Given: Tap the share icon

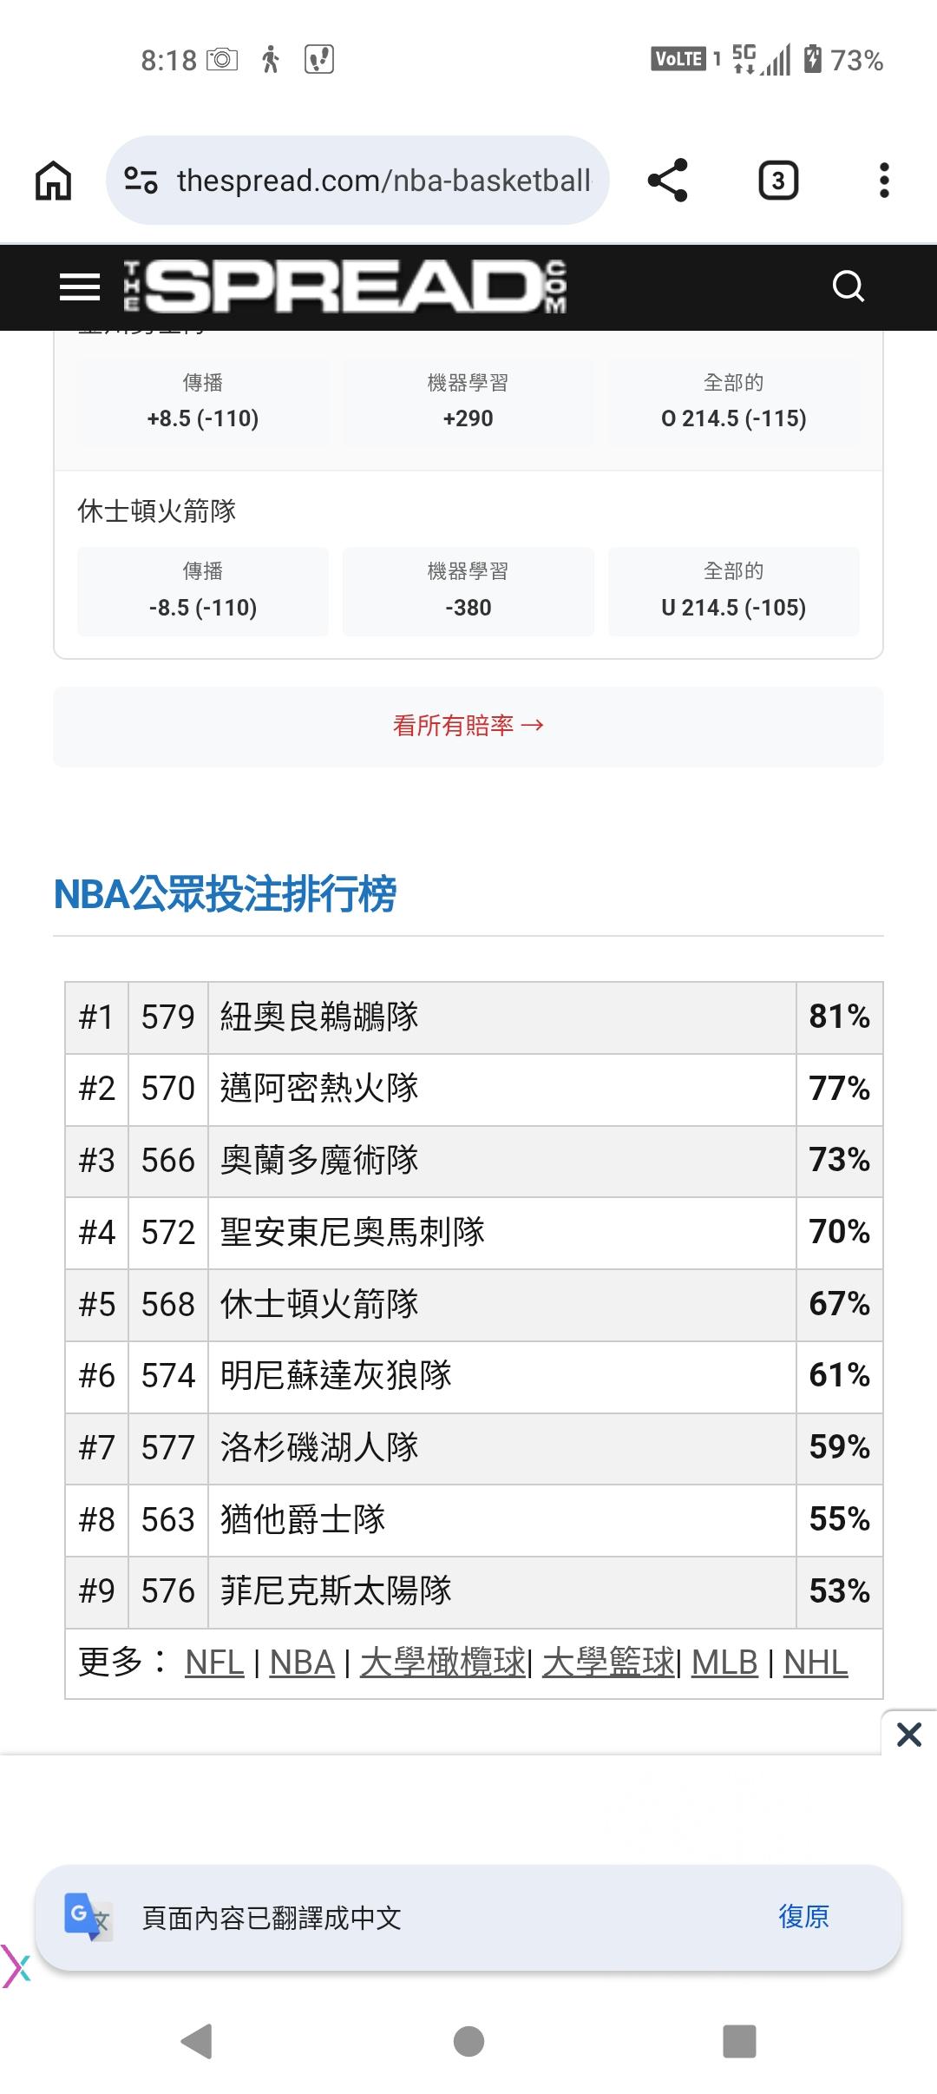Looking at the screenshot, I should pyautogui.click(x=667, y=181).
